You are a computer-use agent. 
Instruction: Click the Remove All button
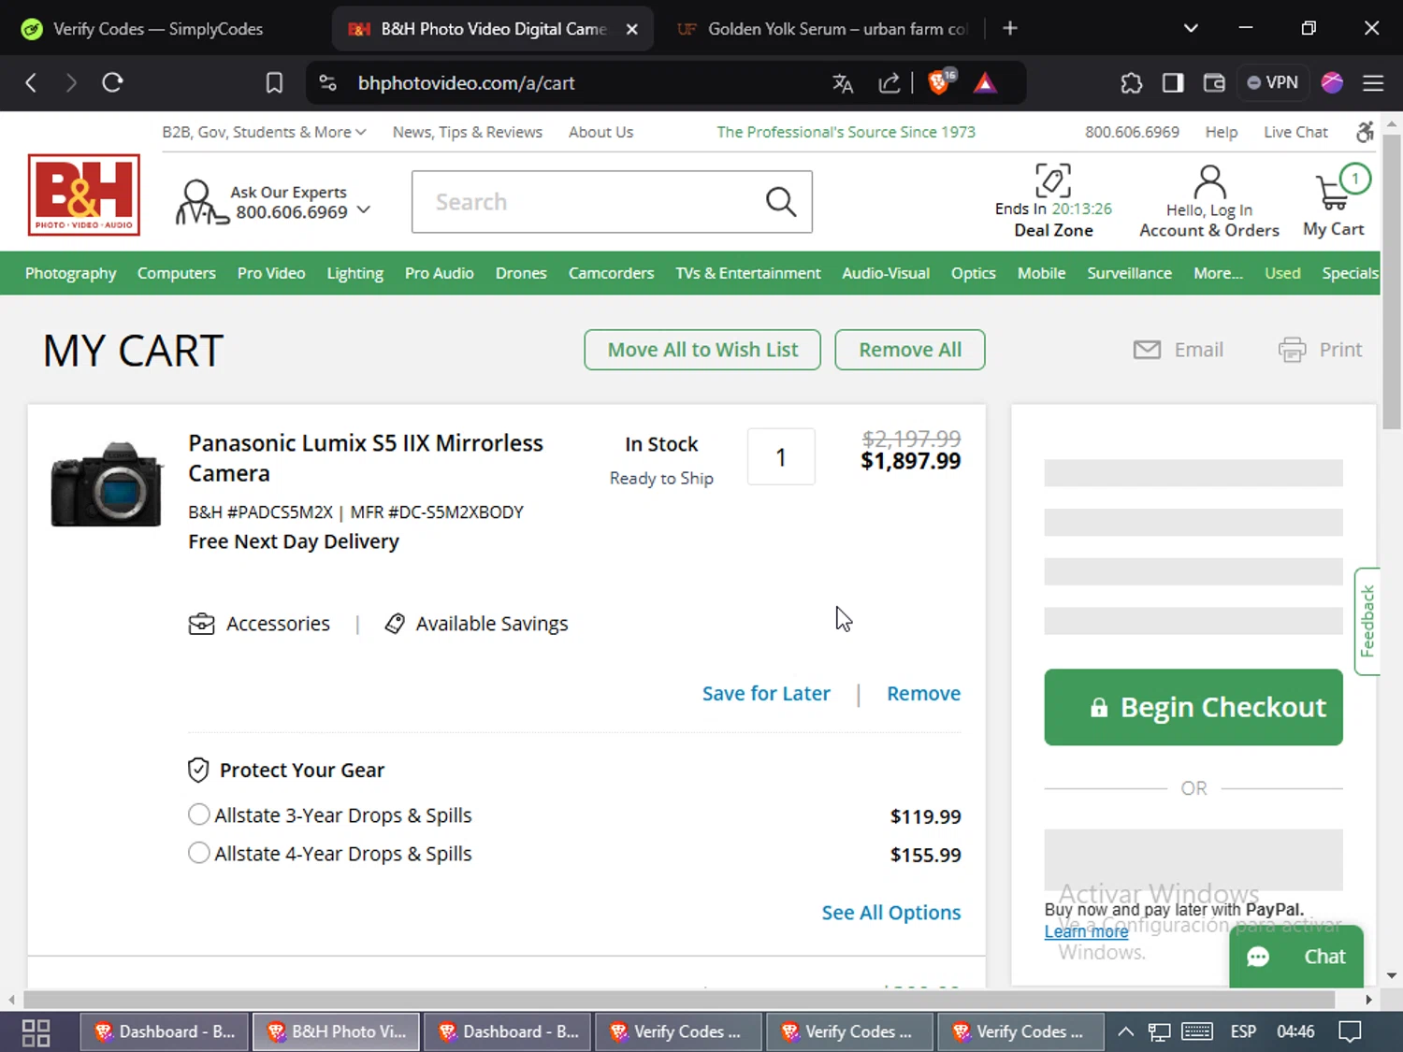coord(910,350)
